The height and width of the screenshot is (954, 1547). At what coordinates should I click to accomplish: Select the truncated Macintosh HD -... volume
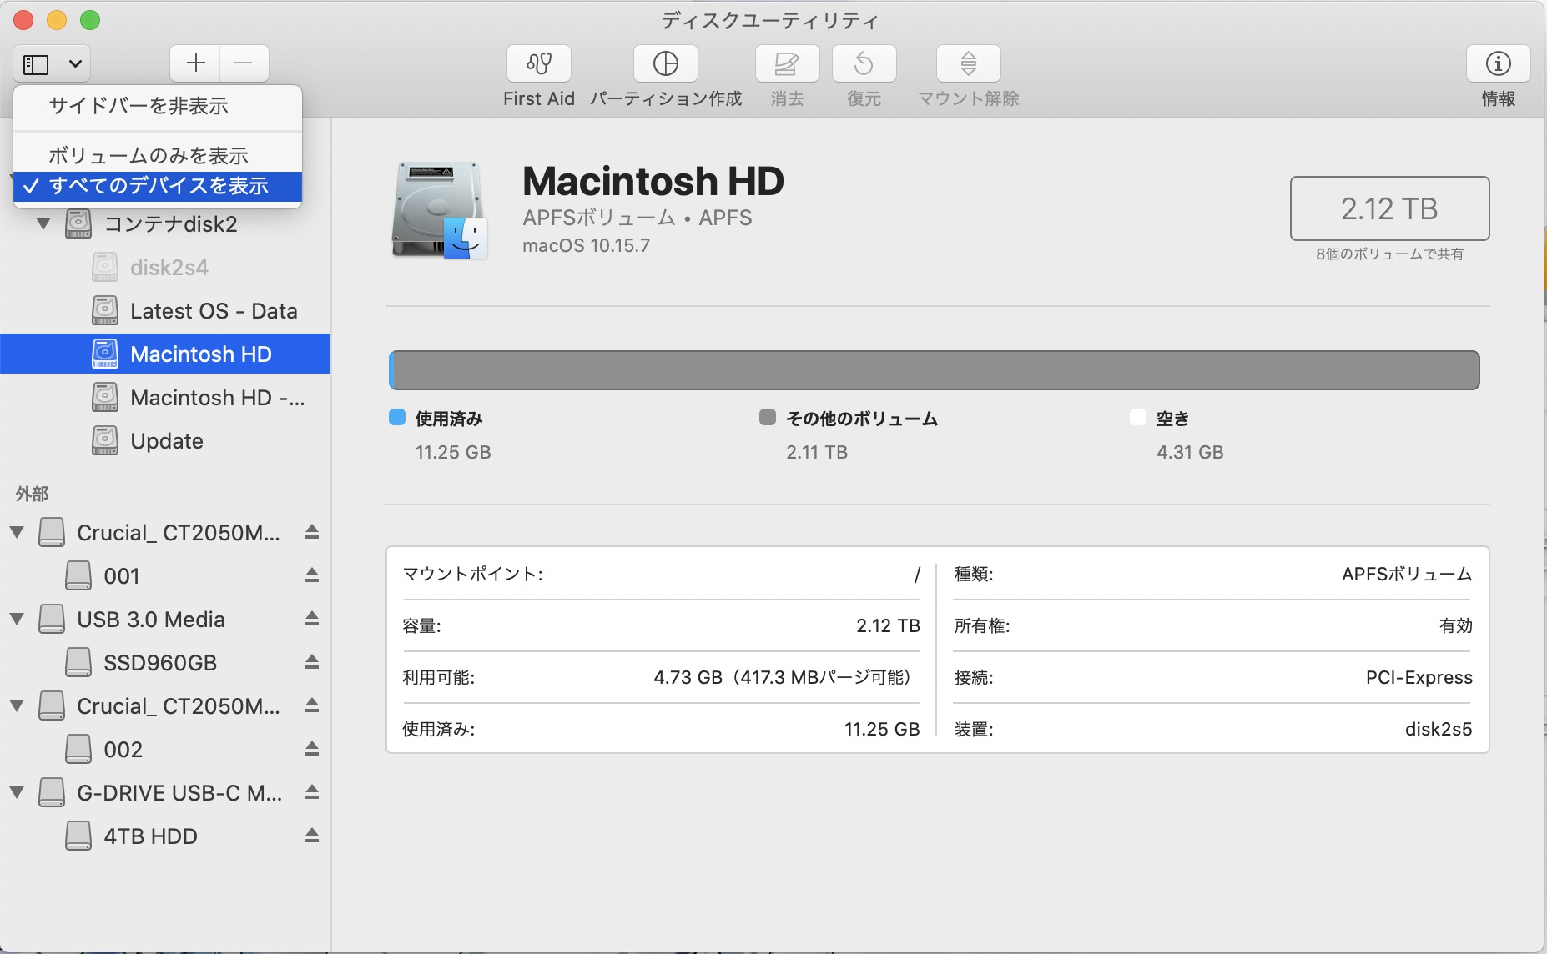pyautogui.click(x=217, y=398)
